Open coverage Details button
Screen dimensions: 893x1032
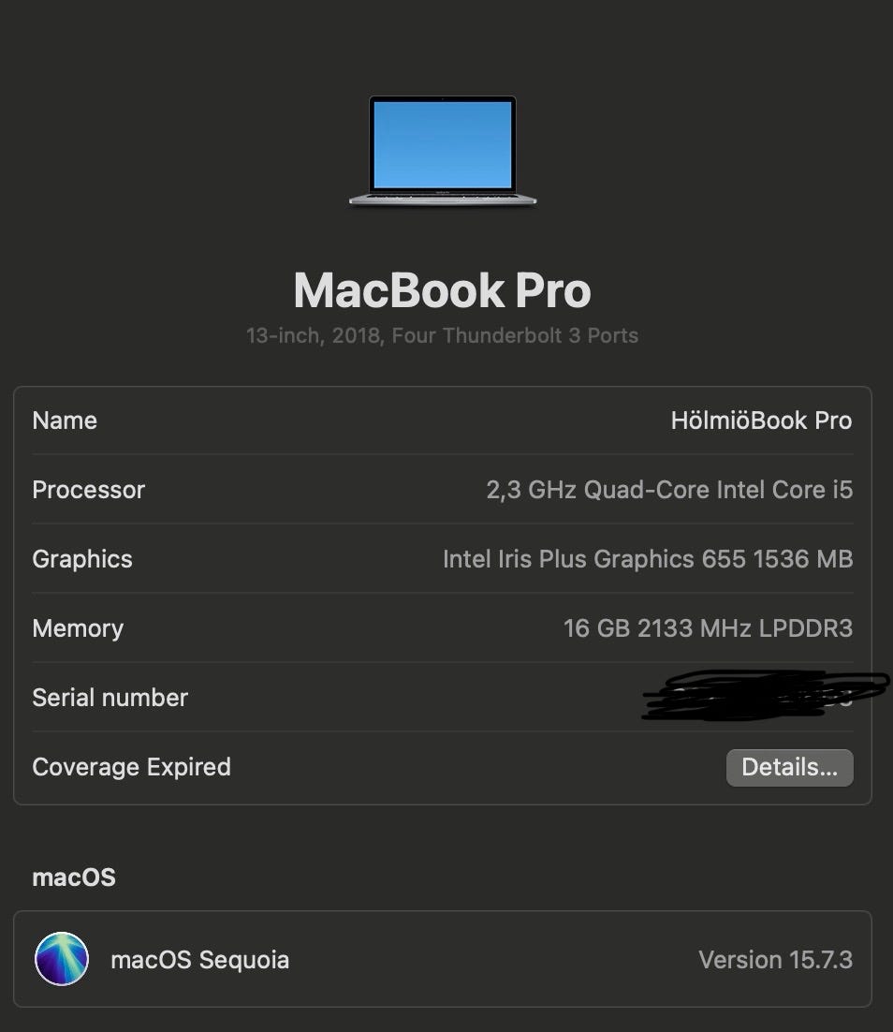click(x=790, y=767)
